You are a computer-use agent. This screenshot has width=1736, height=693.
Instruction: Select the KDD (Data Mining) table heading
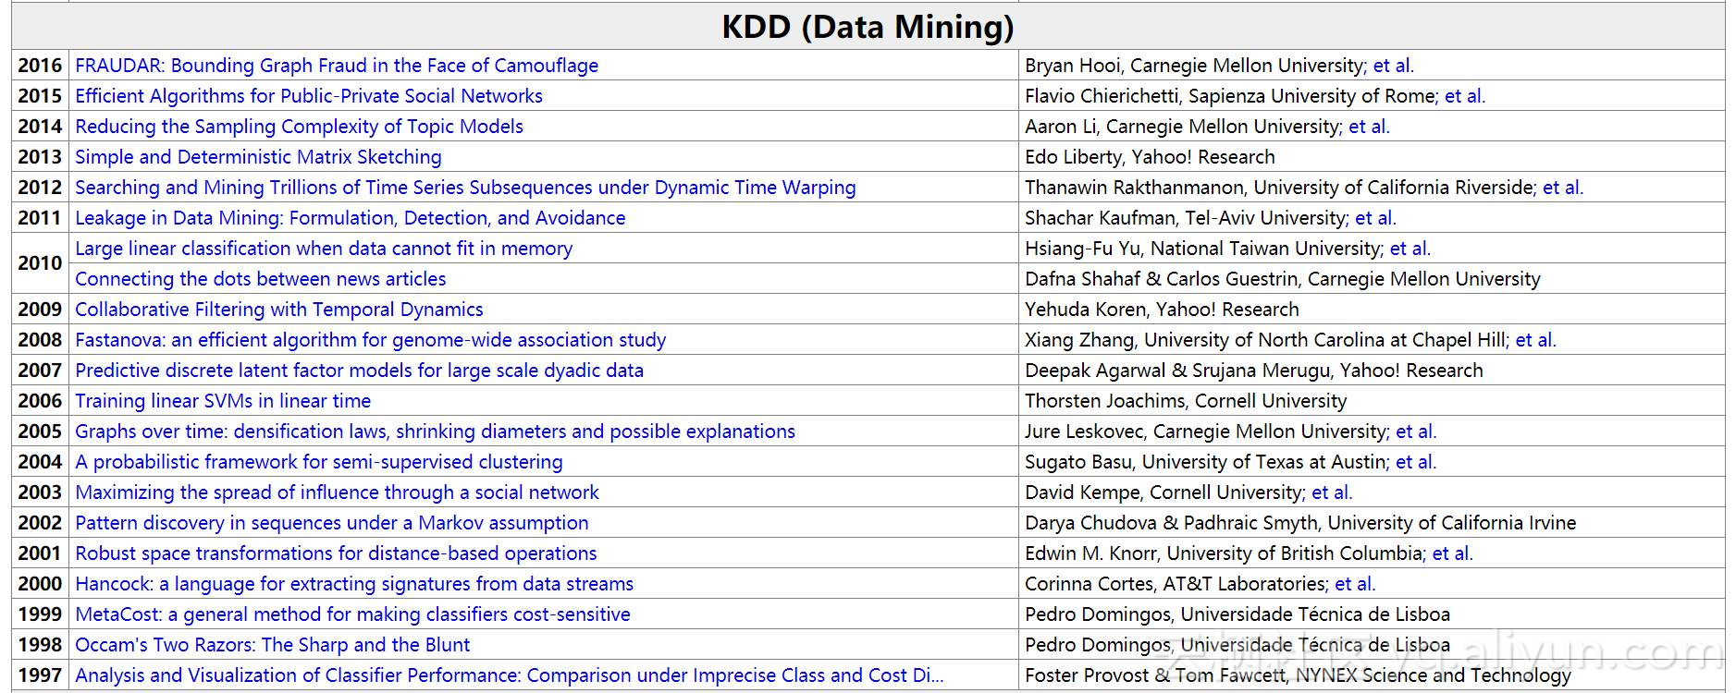coord(868,26)
